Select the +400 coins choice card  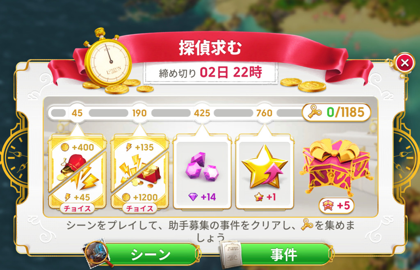(x=78, y=171)
